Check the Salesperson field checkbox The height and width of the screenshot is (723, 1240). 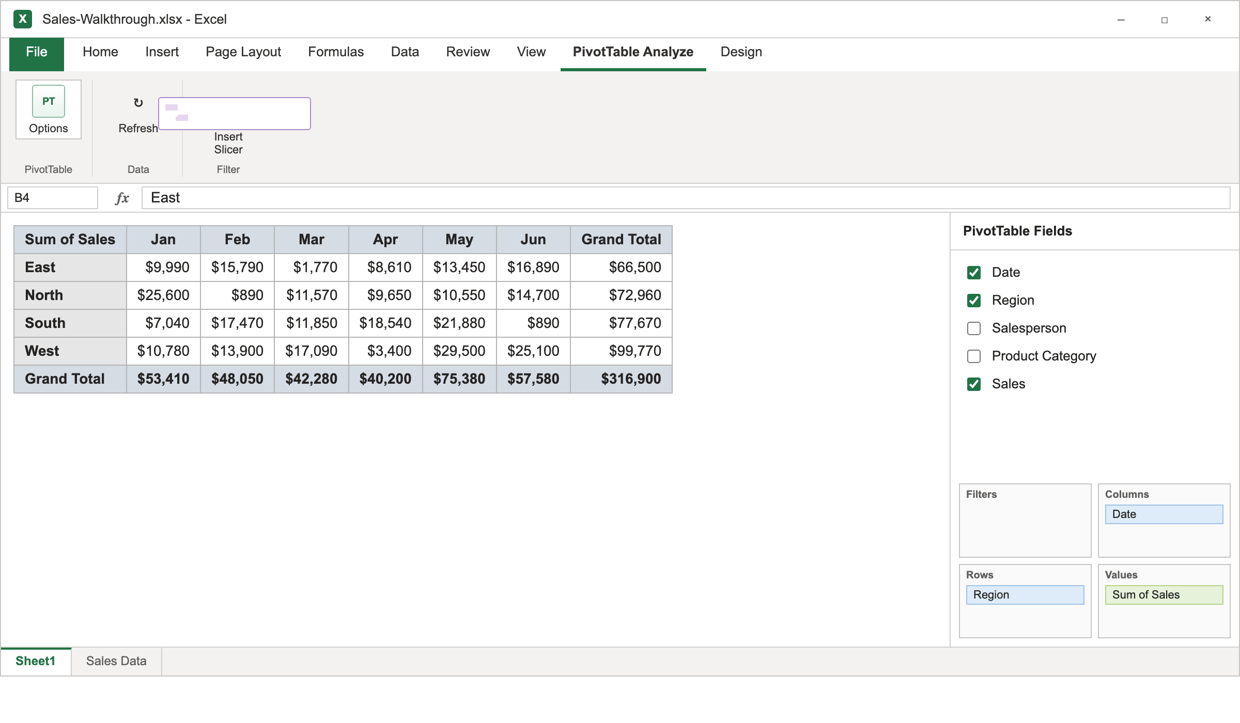[x=974, y=328]
